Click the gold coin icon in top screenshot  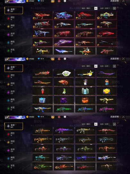pos(27,1)
